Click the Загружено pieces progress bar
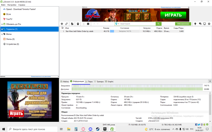Image resolution: width=212 pixels, height=132 pixels. 137,86
